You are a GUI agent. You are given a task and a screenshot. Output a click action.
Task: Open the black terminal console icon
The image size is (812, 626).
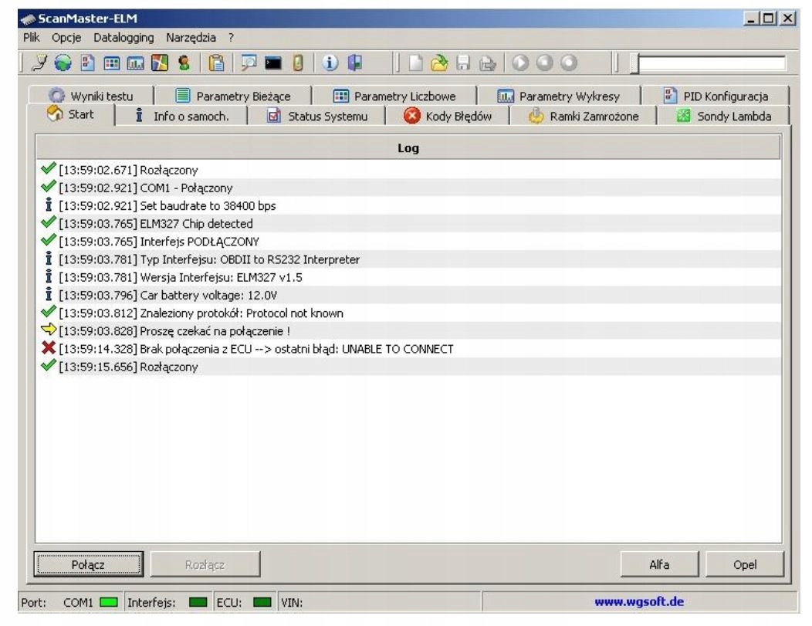tap(273, 63)
